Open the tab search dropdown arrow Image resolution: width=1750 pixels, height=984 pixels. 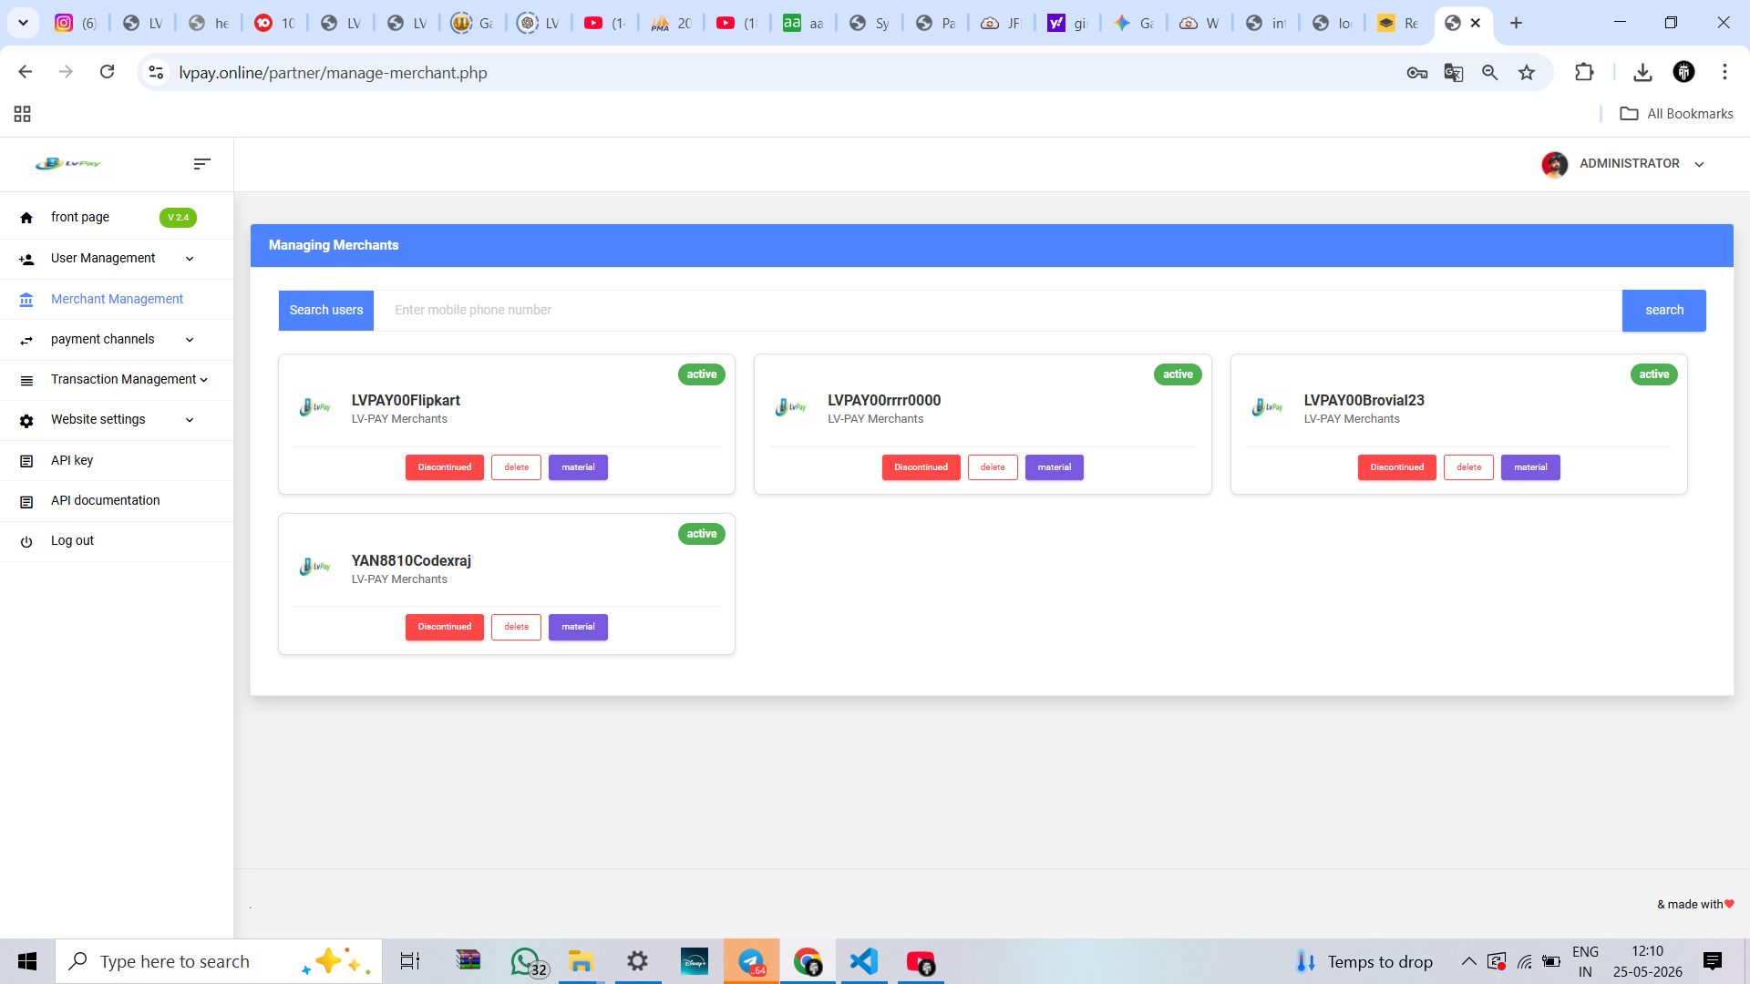click(23, 23)
